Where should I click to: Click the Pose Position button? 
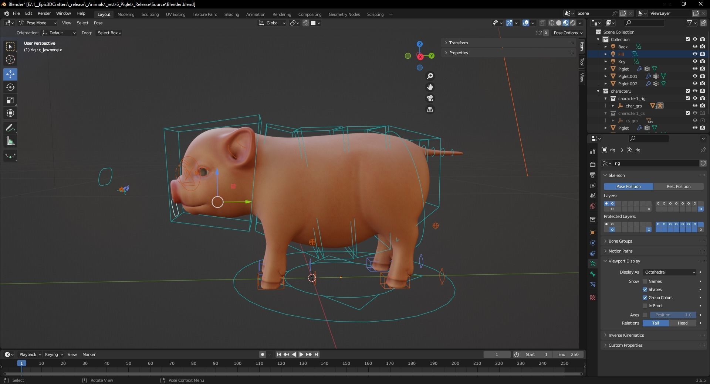click(x=629, y=186)
